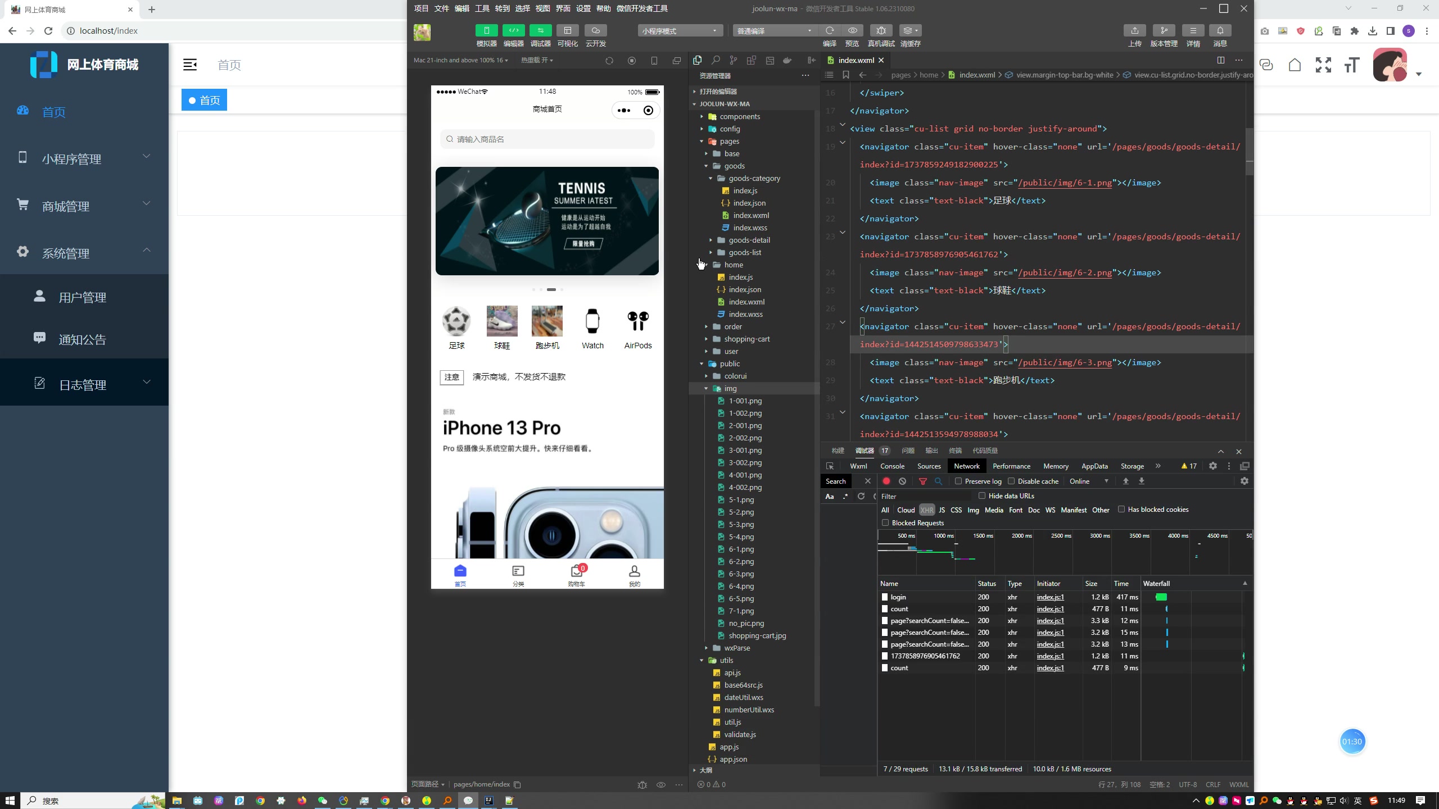1439x809 pixels.
Task: Check Hide data URLs
Action: (982, 496)
